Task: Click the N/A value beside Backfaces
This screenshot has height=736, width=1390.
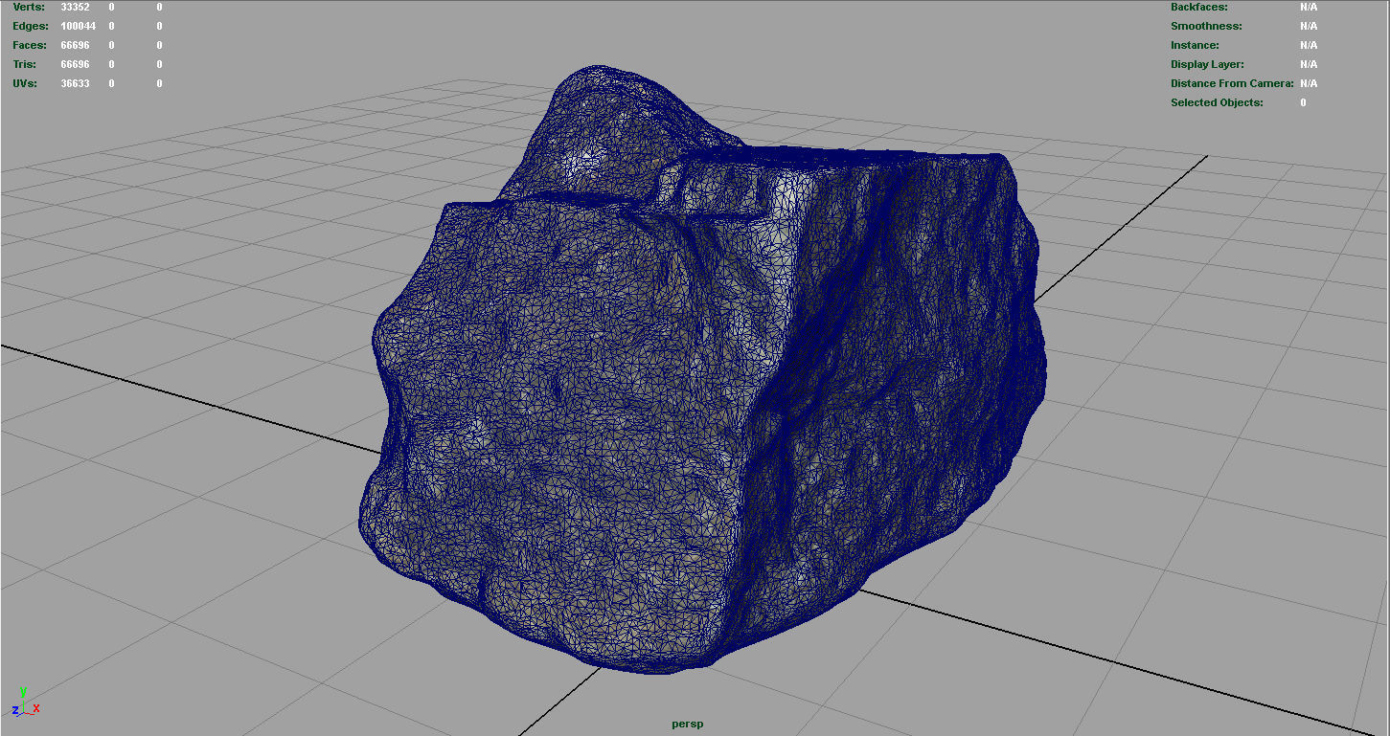Action: pos(1309,7)
